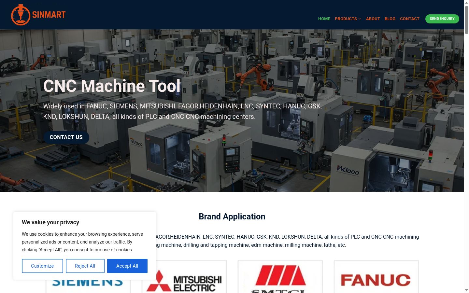This screenshot has height=293, width=469.
Task: Open the BLOG page
Action: [390, 19]
